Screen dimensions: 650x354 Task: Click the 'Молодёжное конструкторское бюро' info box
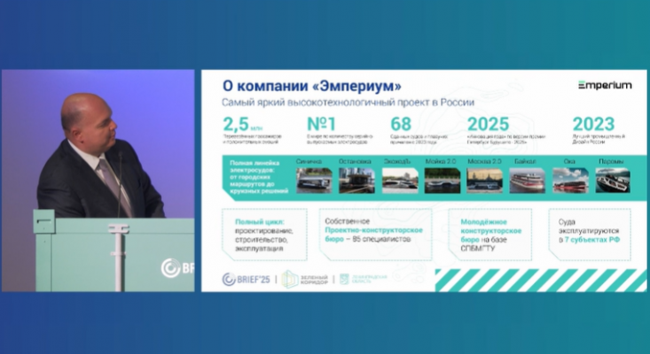(490, 235)
